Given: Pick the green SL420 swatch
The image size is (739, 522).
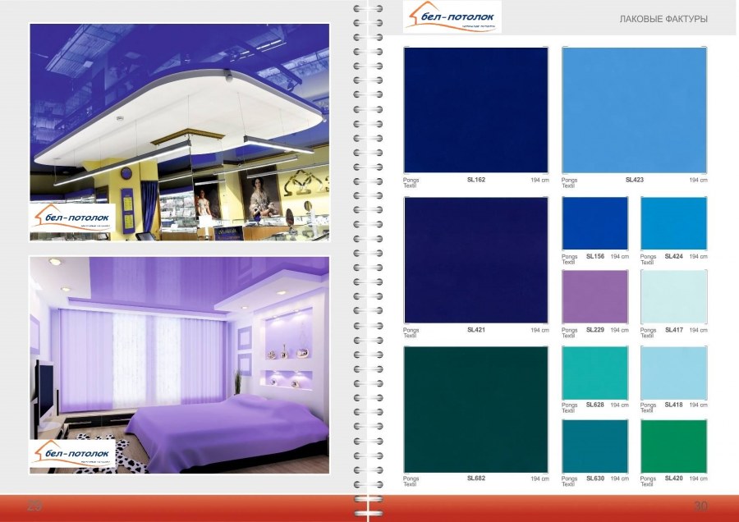Looking at the screenshot, I should (x=673, y=446).
